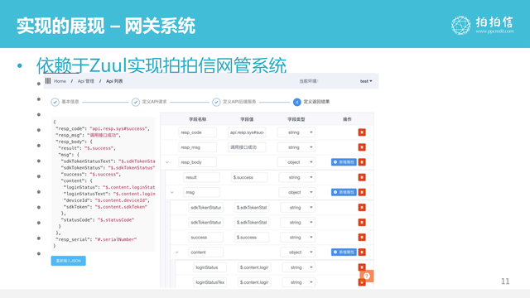Delete the result field row
The image size is (530, 298).
pyautogui.click(x=362, y=177)
